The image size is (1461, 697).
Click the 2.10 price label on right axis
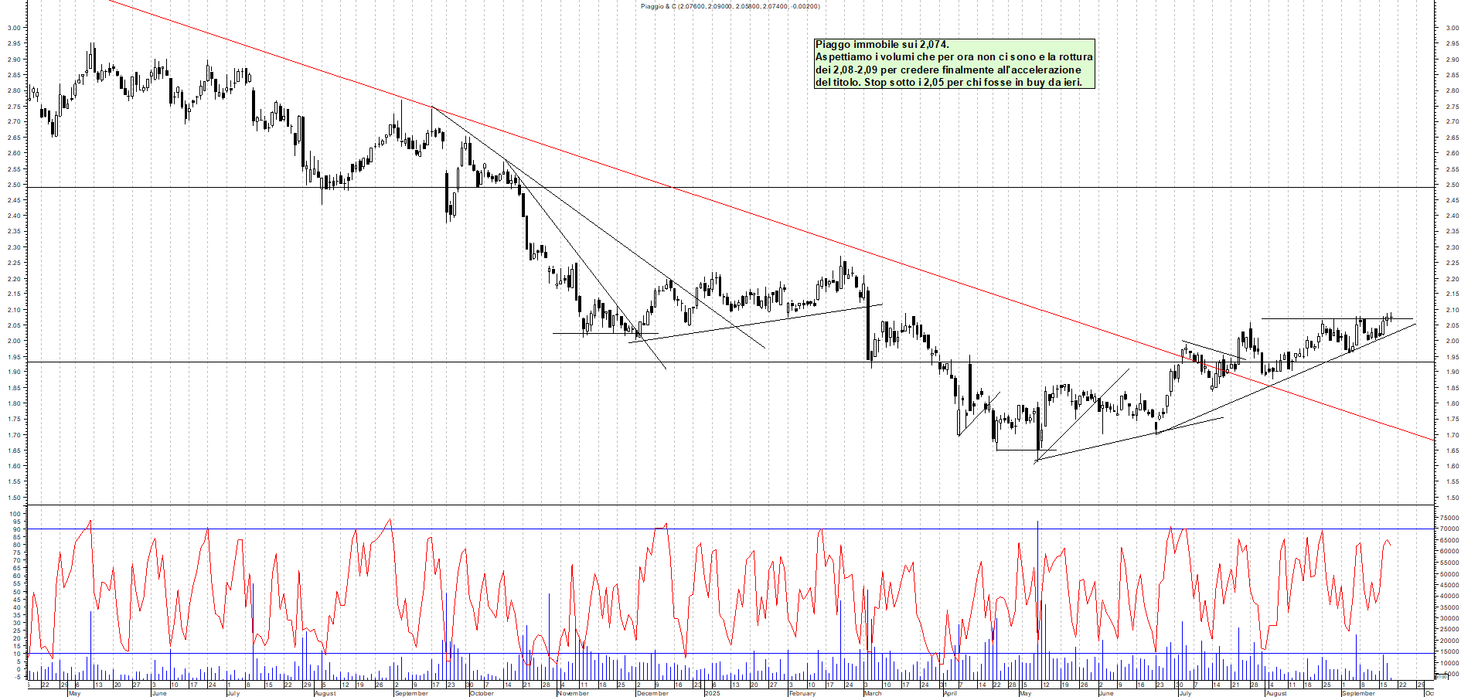(x=1452, y=310)
